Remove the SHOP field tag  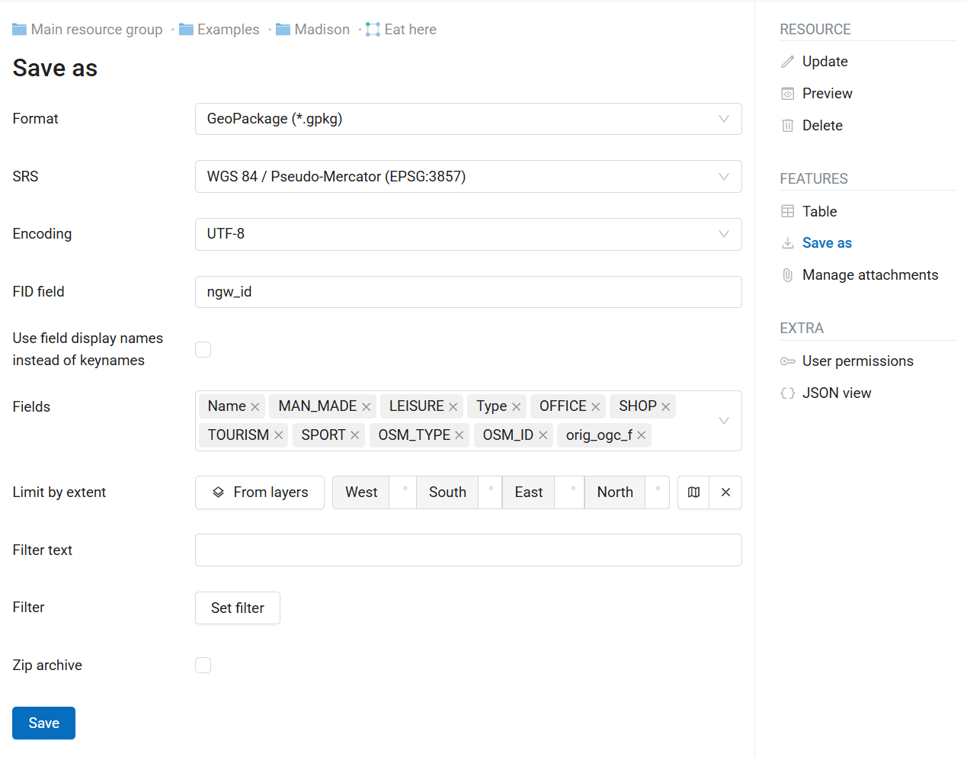(x=666, y=407)
